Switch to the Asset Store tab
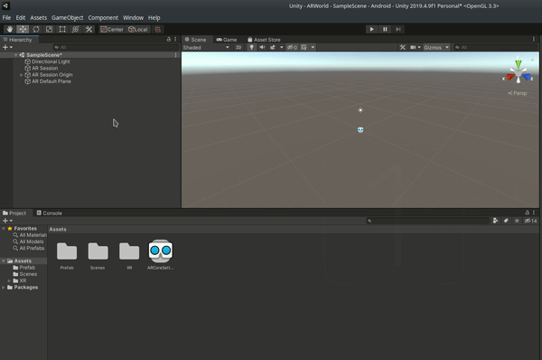The height and width of the screenshot is (360, 542). [264, 40]
